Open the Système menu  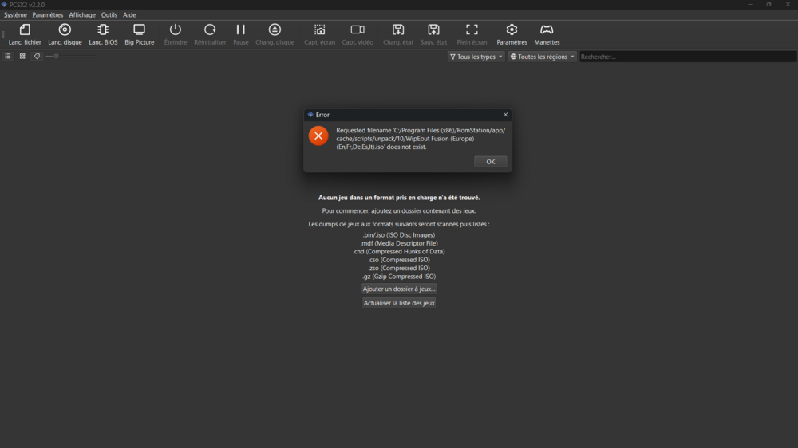[x=15, y=15]
